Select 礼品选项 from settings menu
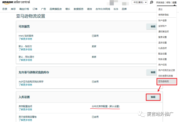 162,48
